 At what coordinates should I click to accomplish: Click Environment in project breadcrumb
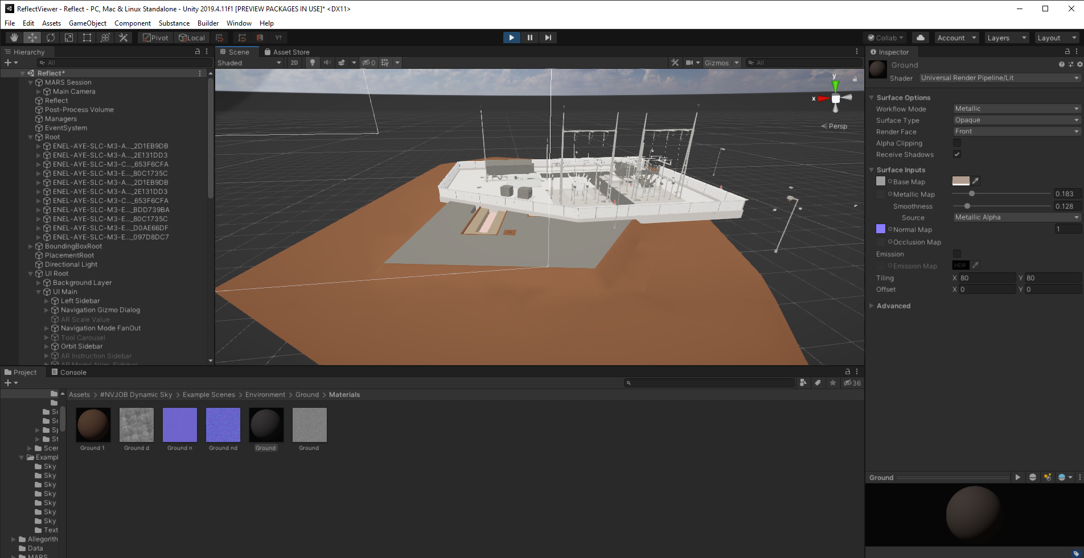265,394
